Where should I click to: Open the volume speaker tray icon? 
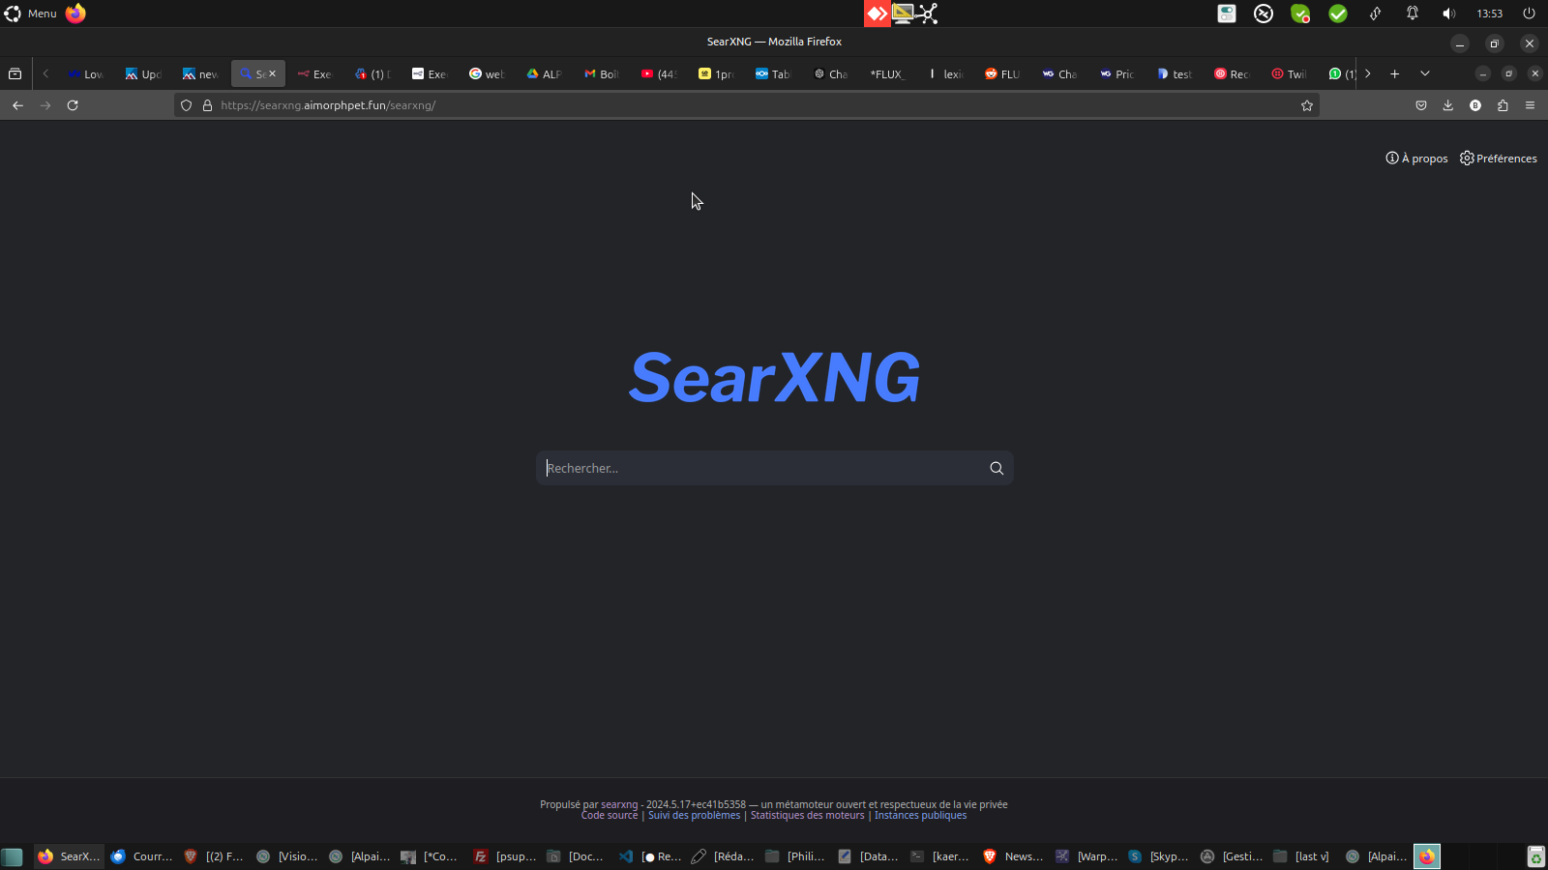tap(1448, 14)
